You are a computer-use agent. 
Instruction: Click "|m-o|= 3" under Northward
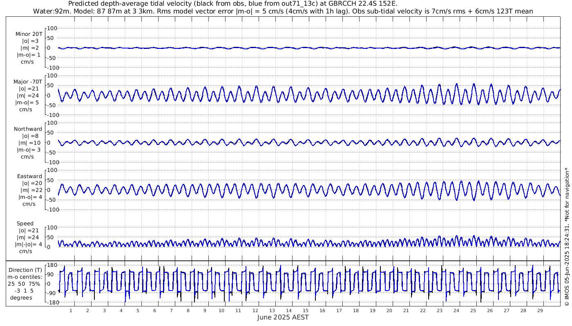point(29,150)
